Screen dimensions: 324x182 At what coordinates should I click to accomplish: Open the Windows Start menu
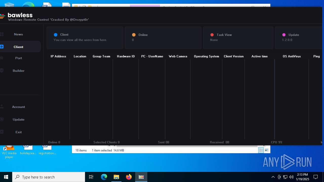point(6,177)
